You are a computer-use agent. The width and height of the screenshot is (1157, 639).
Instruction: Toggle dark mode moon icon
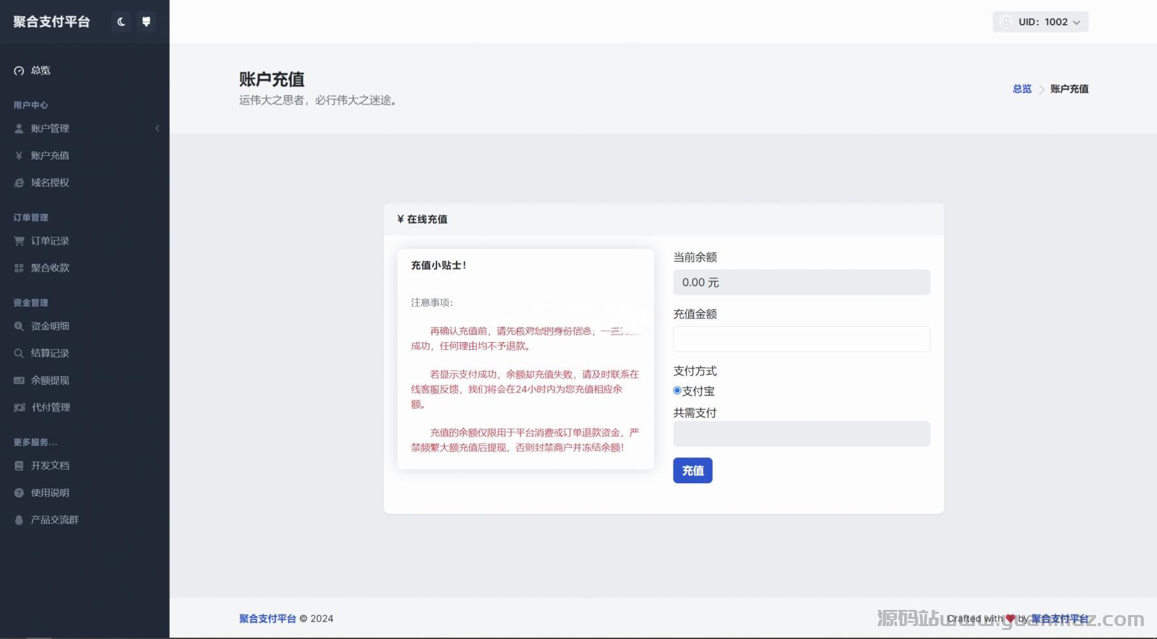coord(121,22)
